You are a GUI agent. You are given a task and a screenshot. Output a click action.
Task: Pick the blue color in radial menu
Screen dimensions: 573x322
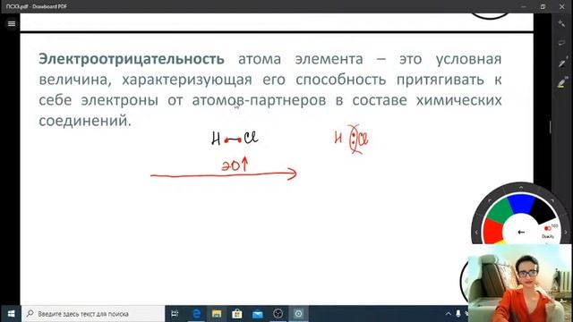click(x=521, y=203)
